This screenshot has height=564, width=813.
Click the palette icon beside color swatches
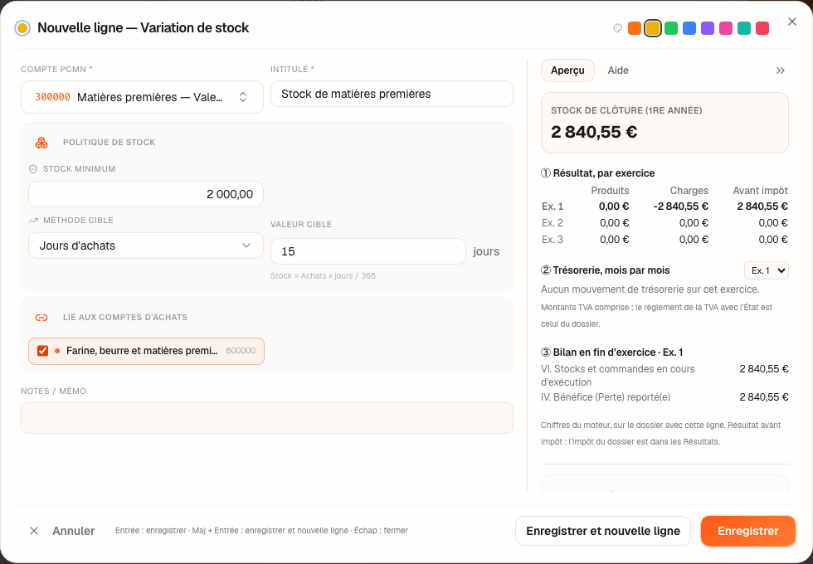[x=617, y=28]
